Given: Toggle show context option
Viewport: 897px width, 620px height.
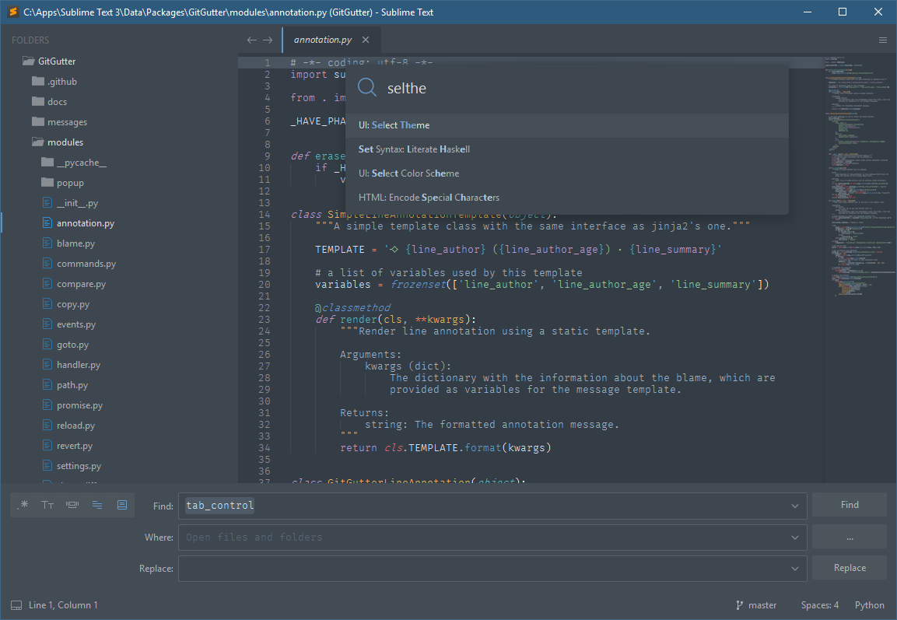Looking at the screenshot, I should (97, 504).
